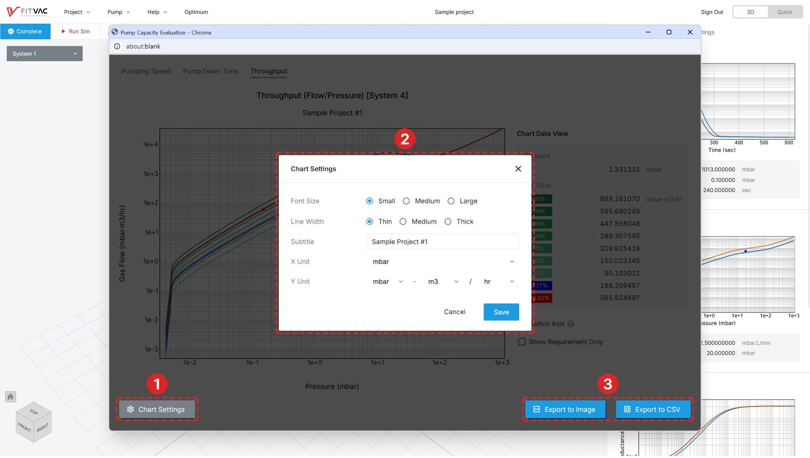Viewport: 810px width, 458px height.
Task: Click the flow value 565.624897
Action: coord(620,298)
